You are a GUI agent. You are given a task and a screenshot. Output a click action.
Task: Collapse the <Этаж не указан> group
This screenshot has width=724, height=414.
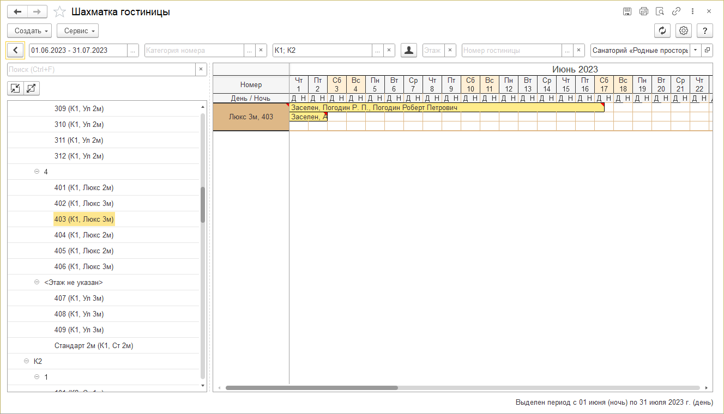[x=37, y=282]
